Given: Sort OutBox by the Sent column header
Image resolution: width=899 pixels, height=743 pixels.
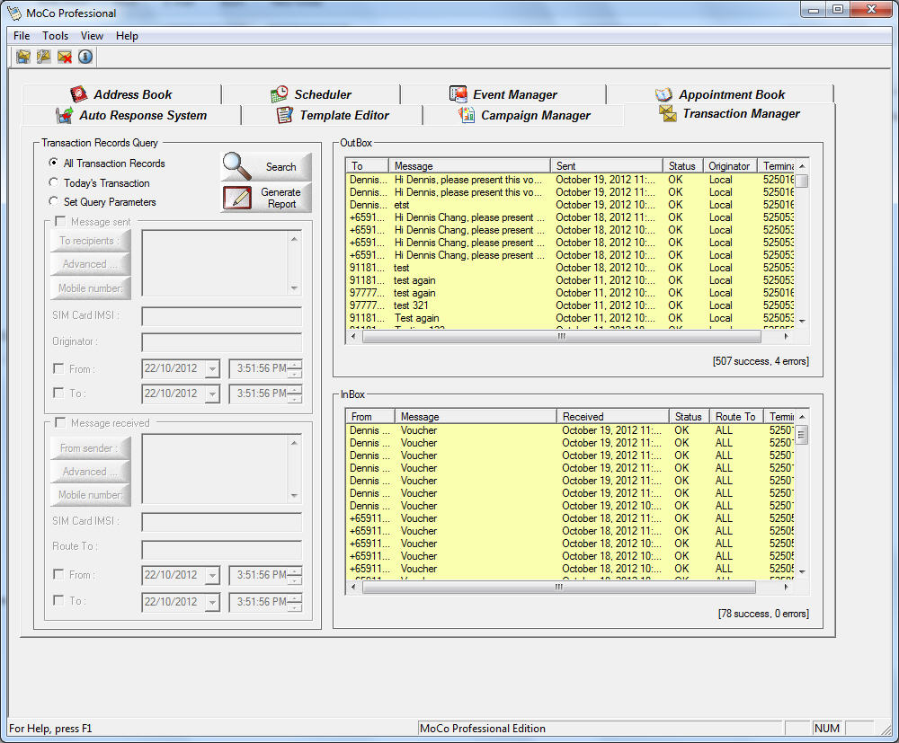Looking at the screenshot, I should (607, 165).
